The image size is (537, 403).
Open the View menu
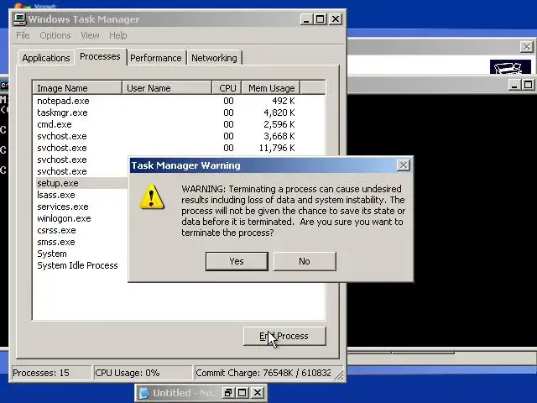click(x=90, y=35)
